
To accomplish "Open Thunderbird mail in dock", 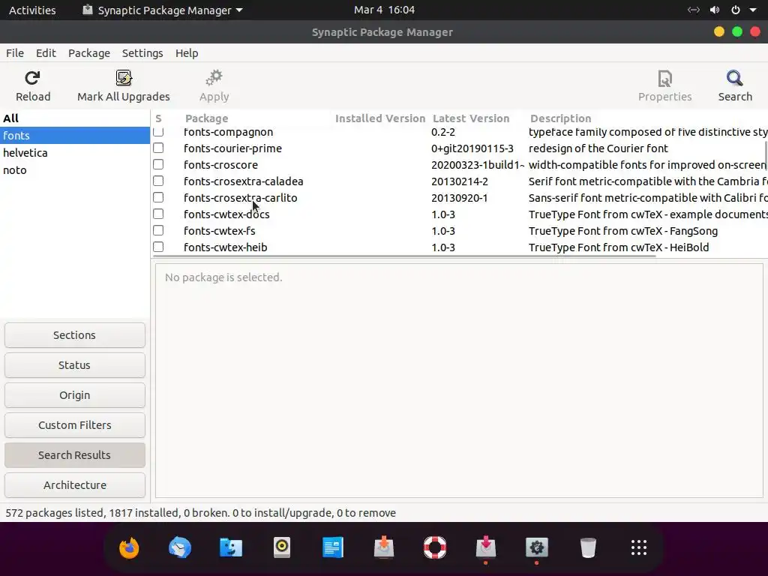I will [x=180, y=547].
